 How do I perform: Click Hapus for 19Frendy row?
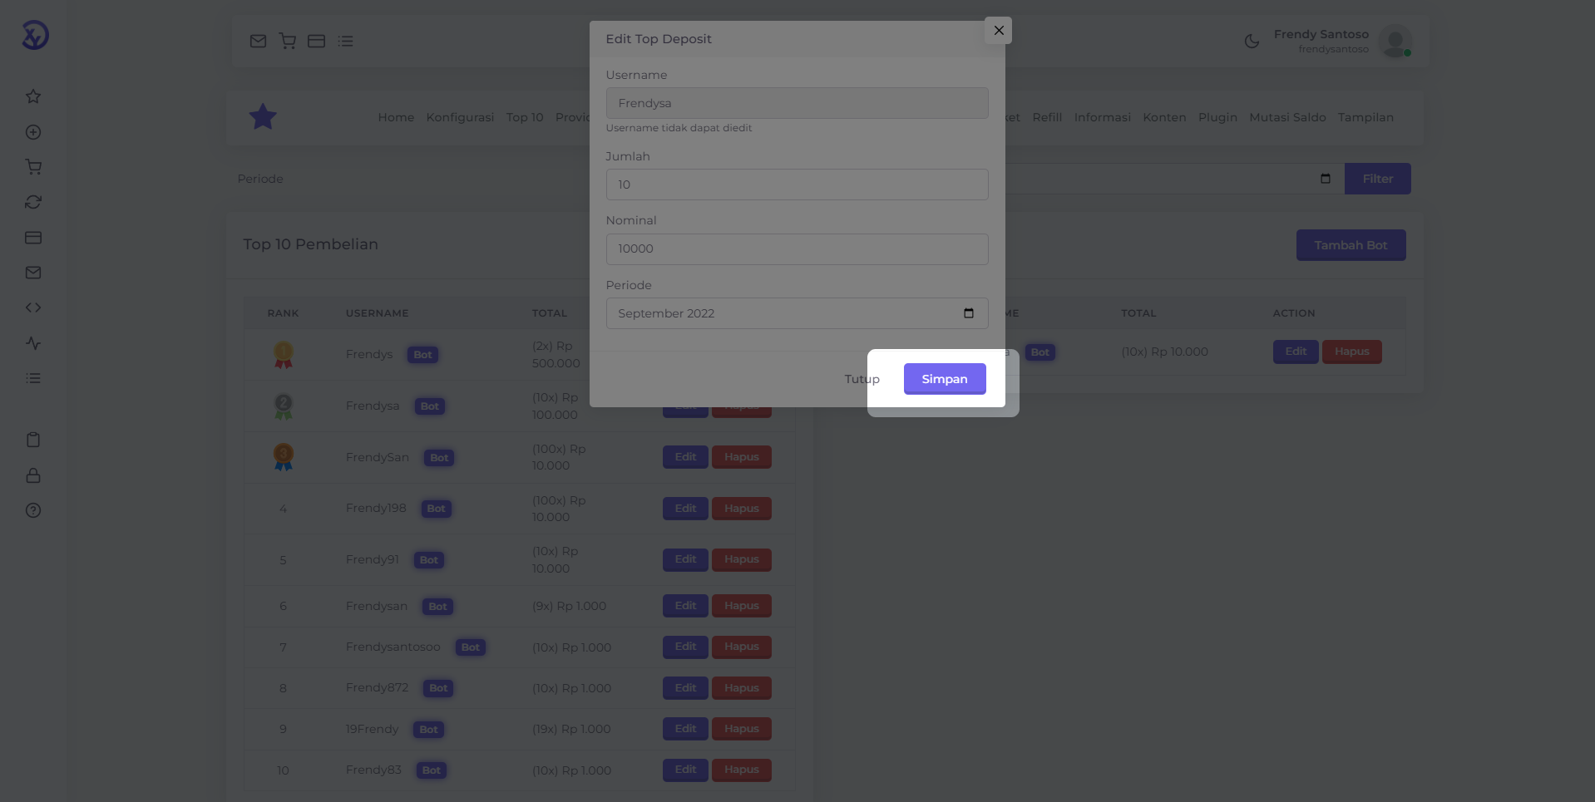[741, 729]
